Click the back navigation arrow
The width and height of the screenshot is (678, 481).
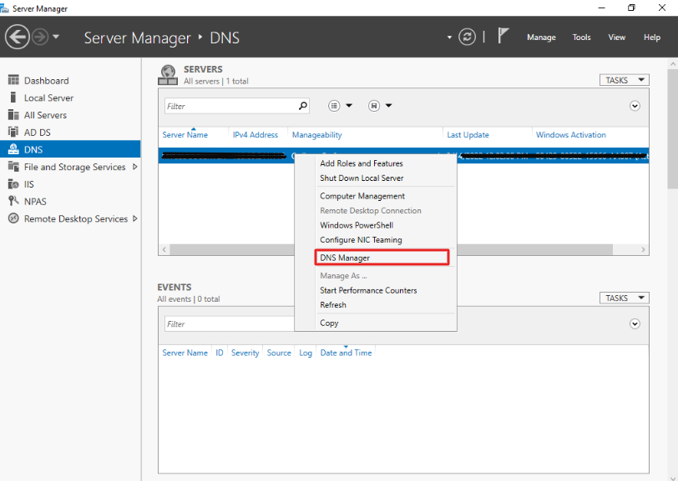click(x=18, y=37)
